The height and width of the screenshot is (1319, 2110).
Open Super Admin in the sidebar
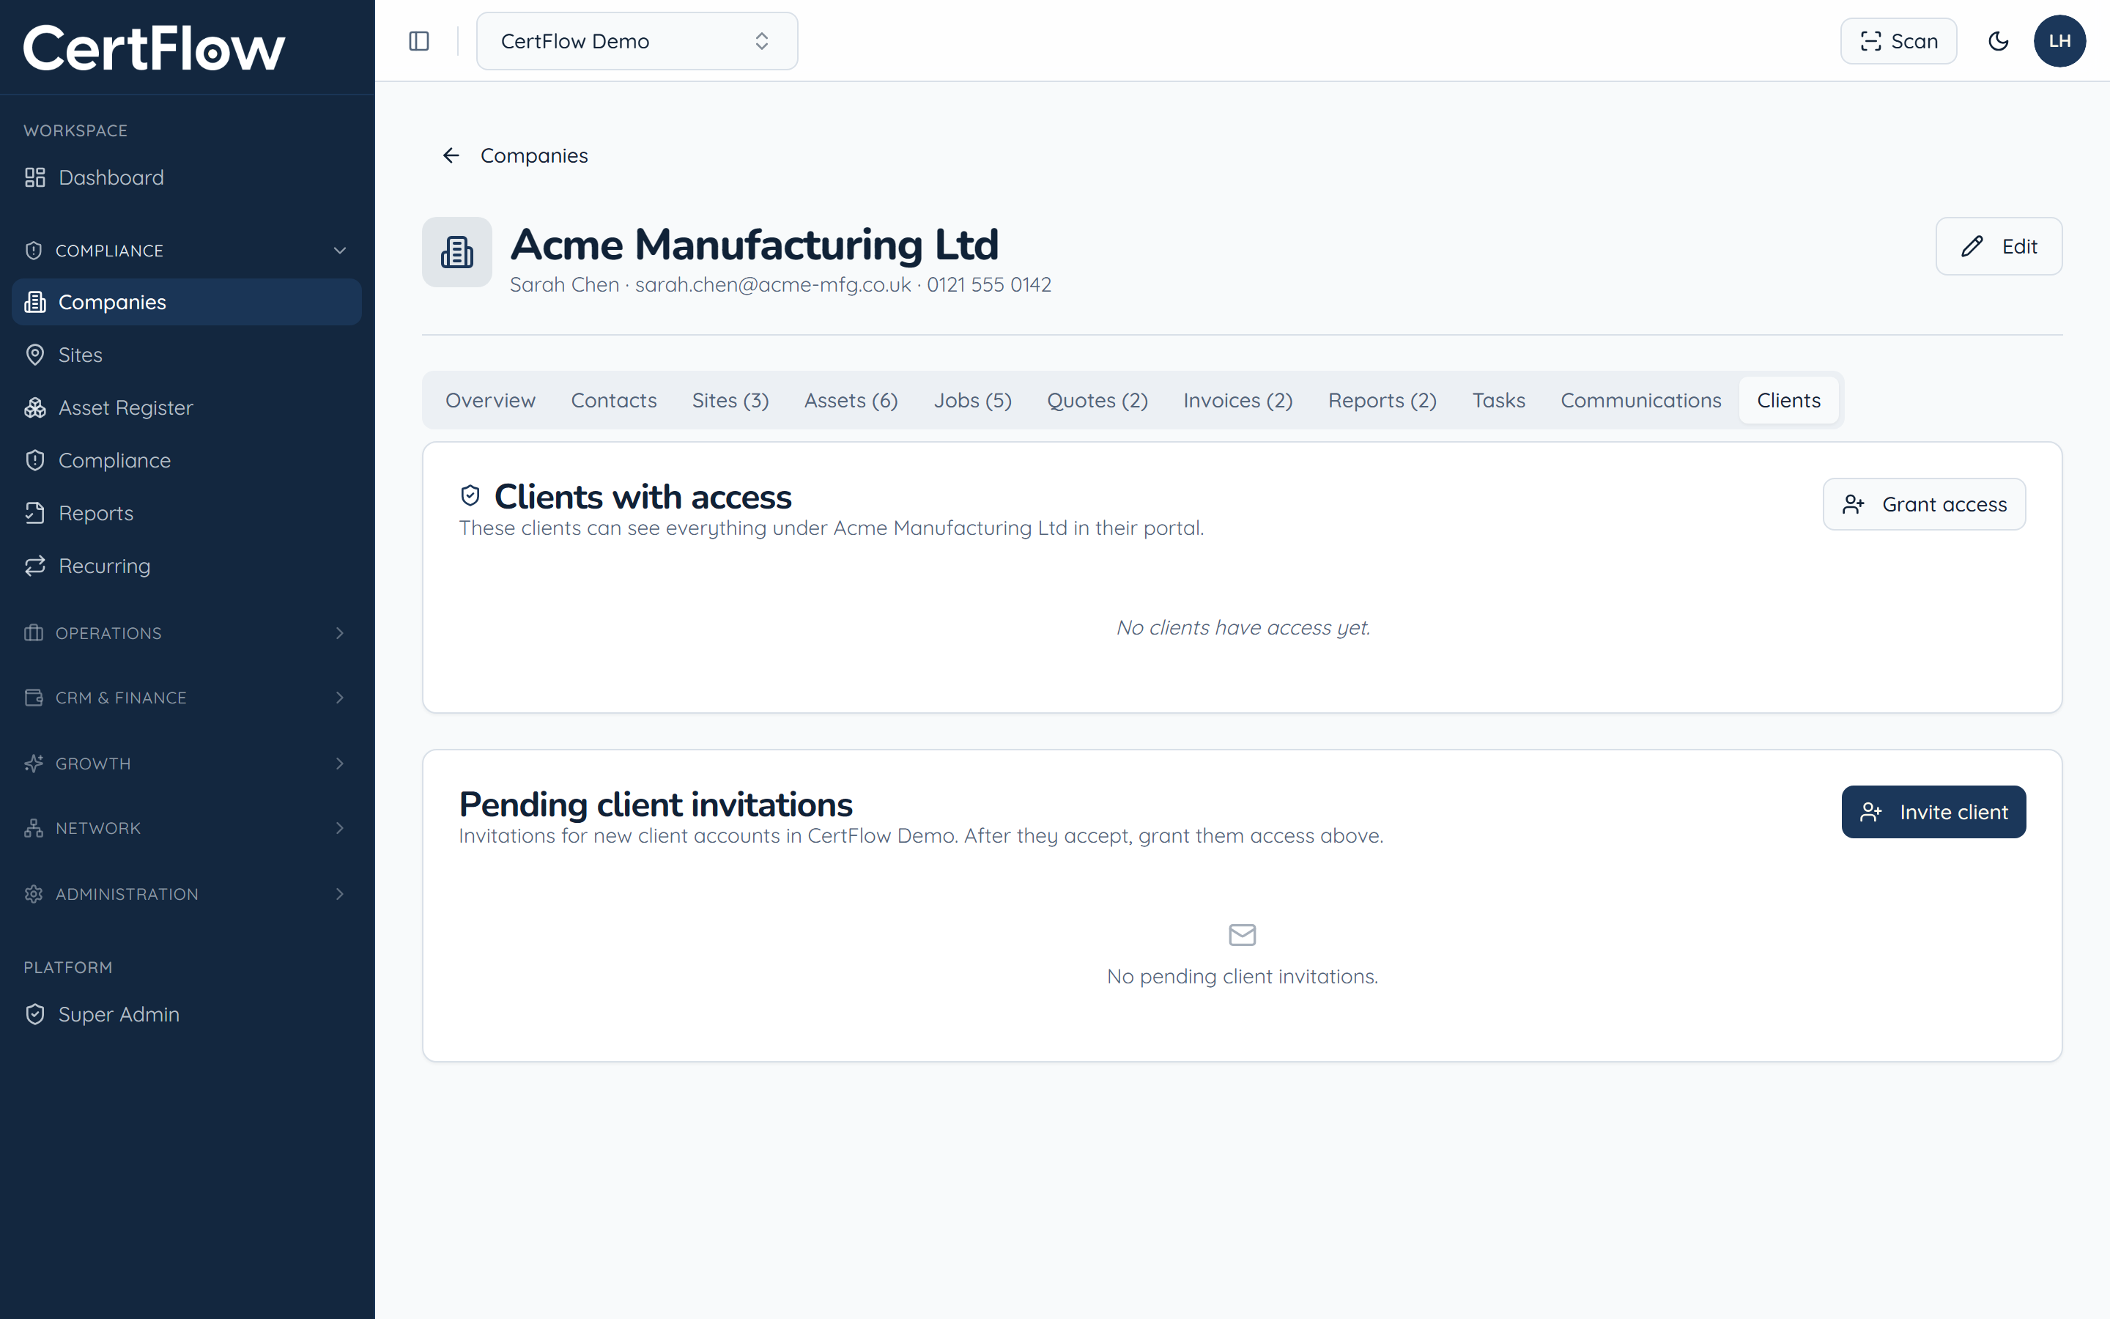(187, 1015)
